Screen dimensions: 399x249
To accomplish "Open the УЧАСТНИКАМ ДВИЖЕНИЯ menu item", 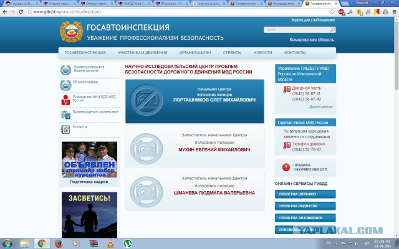I will (143, 52).
